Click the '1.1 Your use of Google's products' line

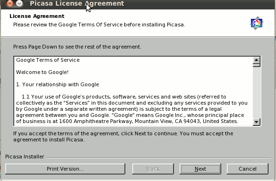point(124,97)
